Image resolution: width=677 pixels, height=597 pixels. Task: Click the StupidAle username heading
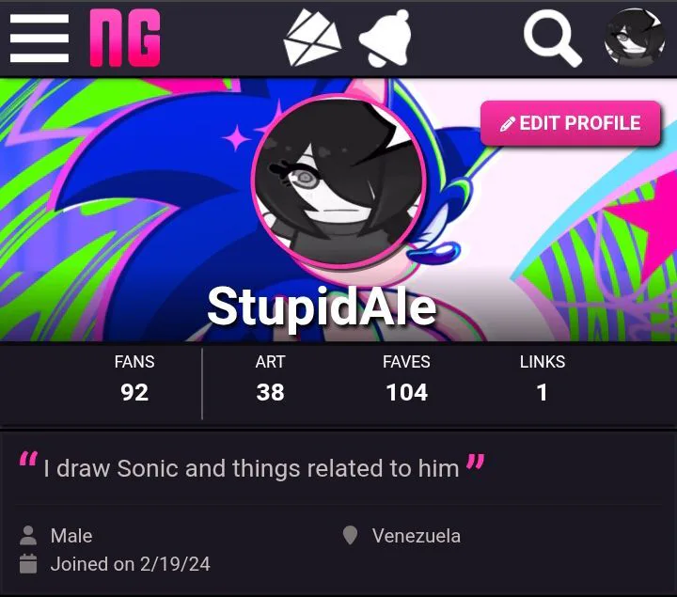pyautogui.click(x=322, y=307)
